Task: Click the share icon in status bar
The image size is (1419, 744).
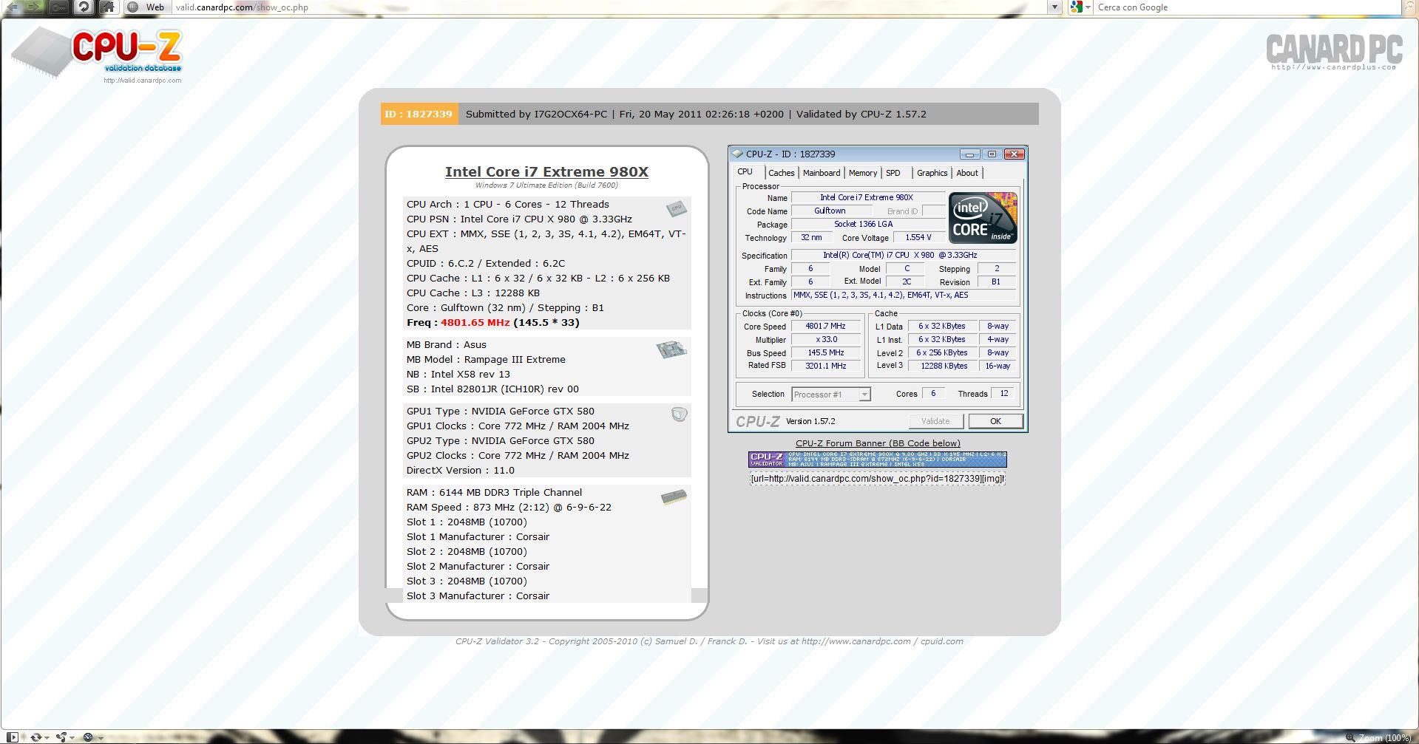Action: pos(61,737)
